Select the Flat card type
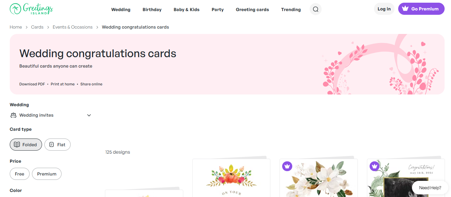This screenshot has height=197, width=451. tap(58, 145)
